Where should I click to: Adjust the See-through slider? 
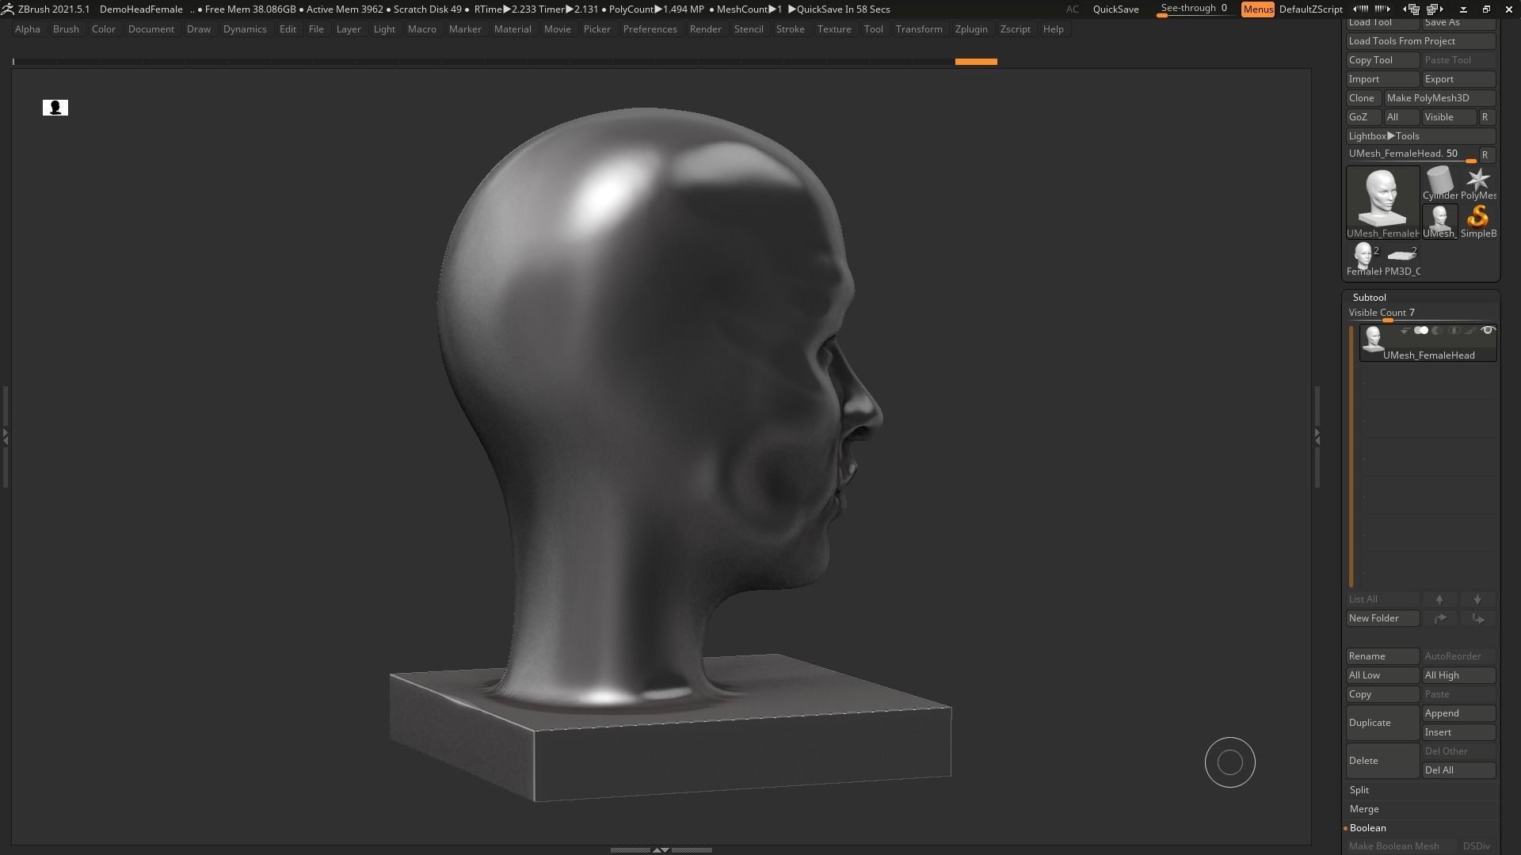tap(1195, 9)
